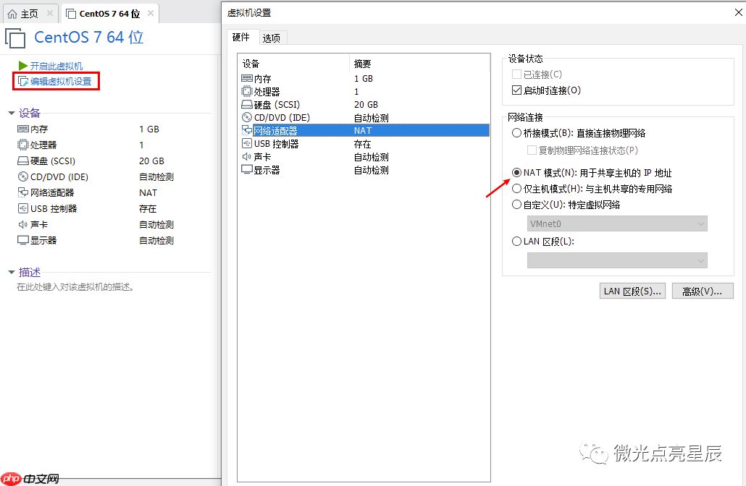The height and width of the screenshot is (486, 746).
Task: Close the 主页 tab
Action: (49, 13)
